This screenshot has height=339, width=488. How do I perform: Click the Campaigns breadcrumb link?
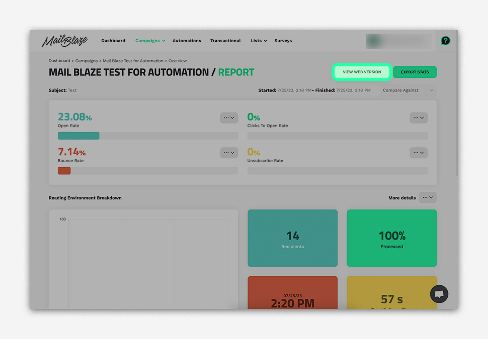pyautogui.click(x=87, y=61)
